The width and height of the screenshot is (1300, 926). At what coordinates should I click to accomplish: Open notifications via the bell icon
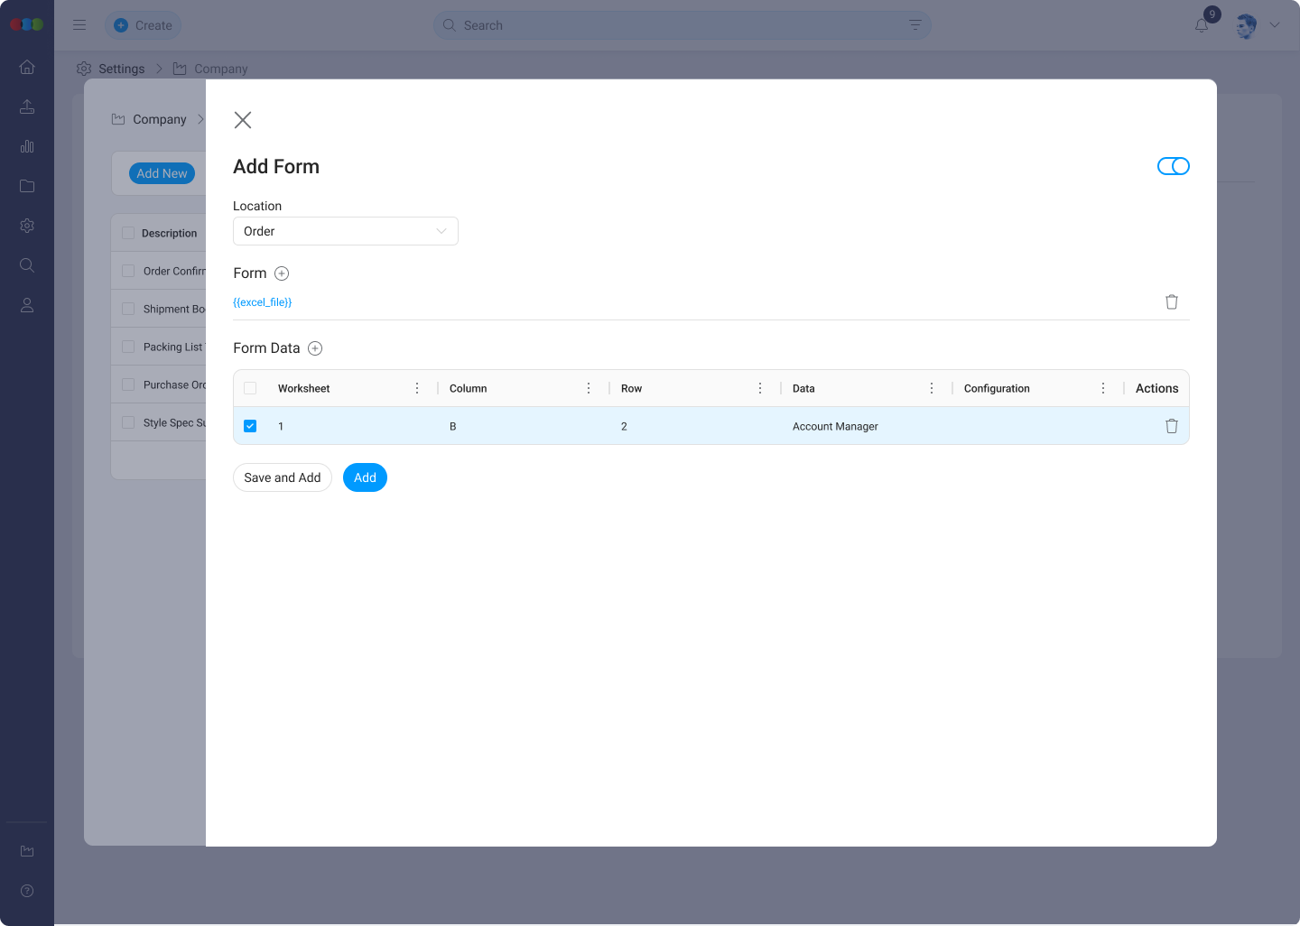(x=1201, y=25)
